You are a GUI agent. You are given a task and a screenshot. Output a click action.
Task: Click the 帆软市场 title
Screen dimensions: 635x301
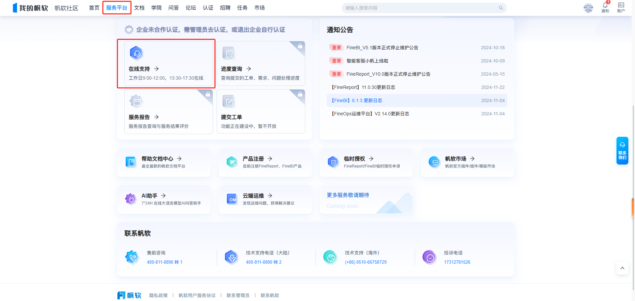click(x=456, y=159)
